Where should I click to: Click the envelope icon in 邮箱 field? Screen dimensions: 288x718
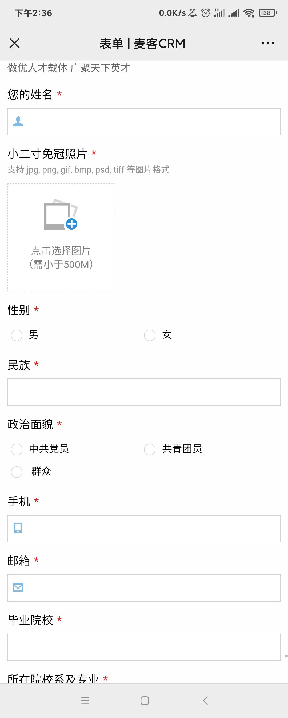pos(18,587)
